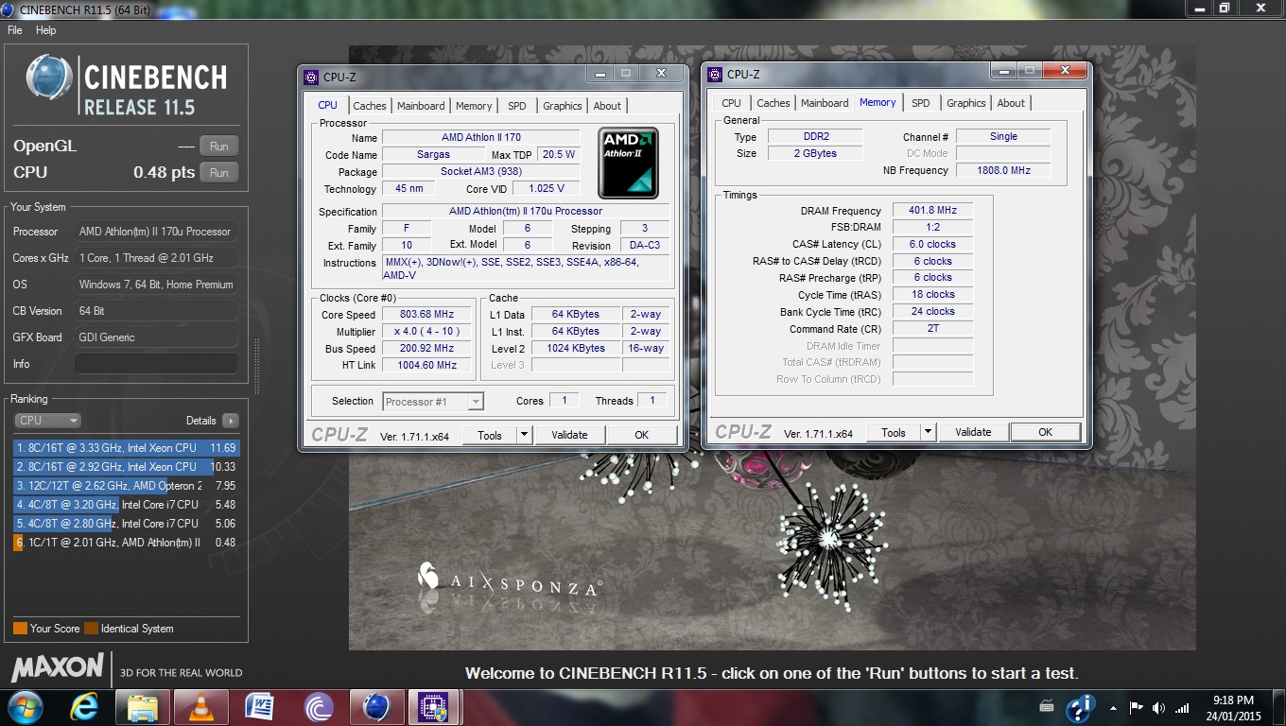The image size is (1286, 726).
Task: Click the ranking Details arrow button
Action: click(230, 421)
